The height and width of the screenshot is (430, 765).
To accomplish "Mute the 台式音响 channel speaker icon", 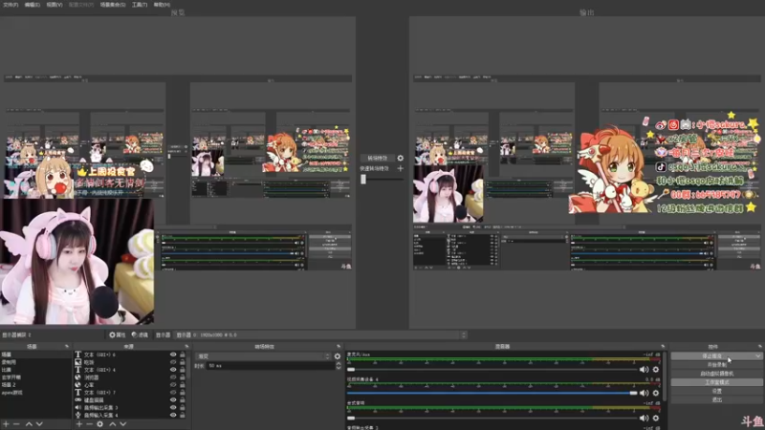I will [x=644, y=418].
